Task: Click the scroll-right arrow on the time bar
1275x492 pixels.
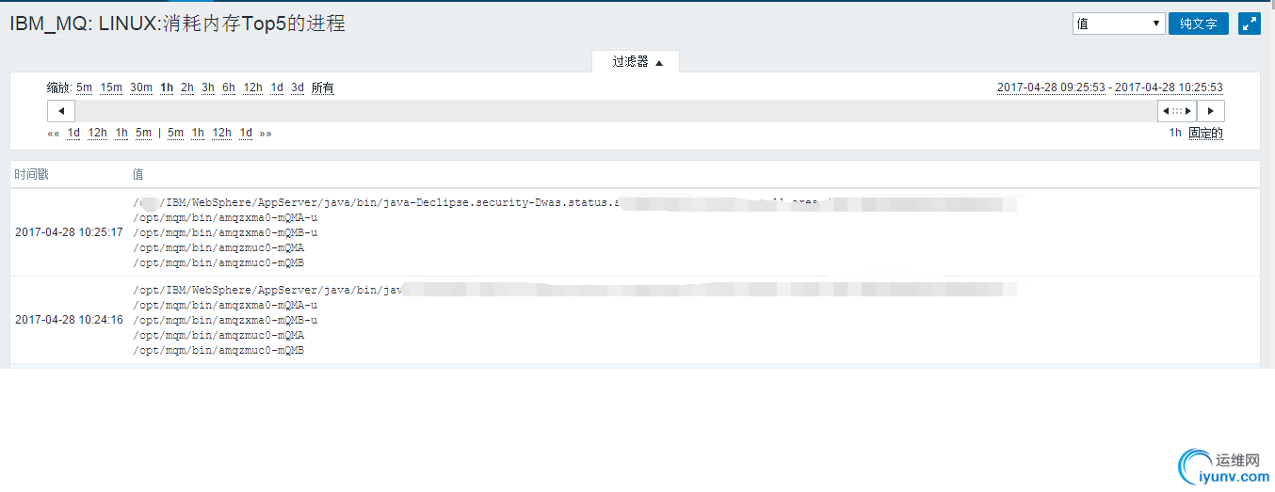Action: [x=1210, y=111]
